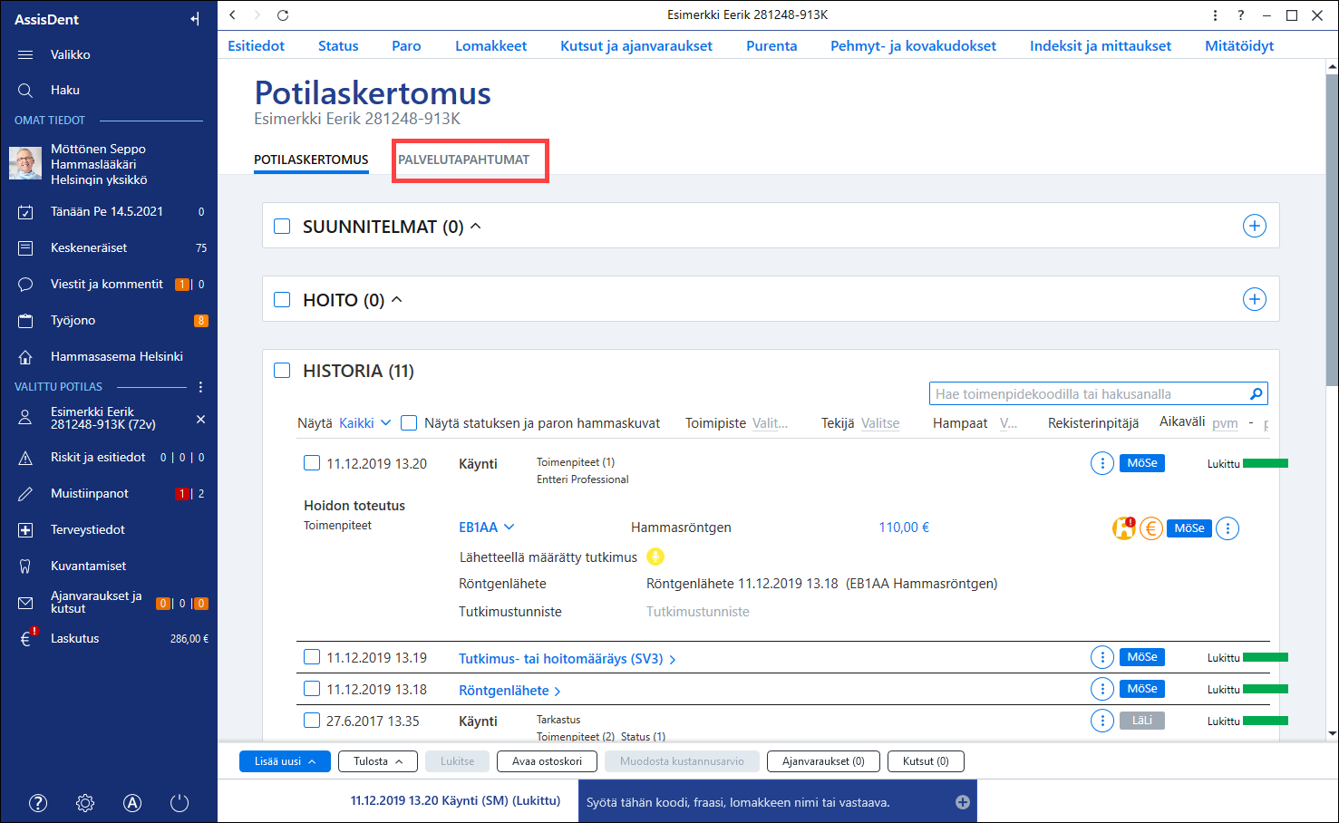Enable Näytä statuksen ja paron hammaskuvat checkbox
Screen dimensions: 1339x823
409,422
